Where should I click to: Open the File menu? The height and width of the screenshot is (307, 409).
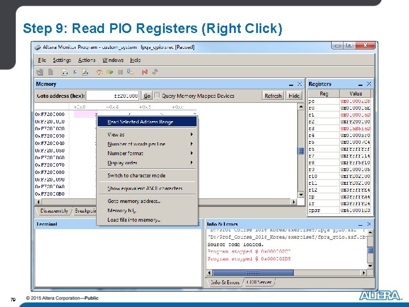click(x=41, y=60)
